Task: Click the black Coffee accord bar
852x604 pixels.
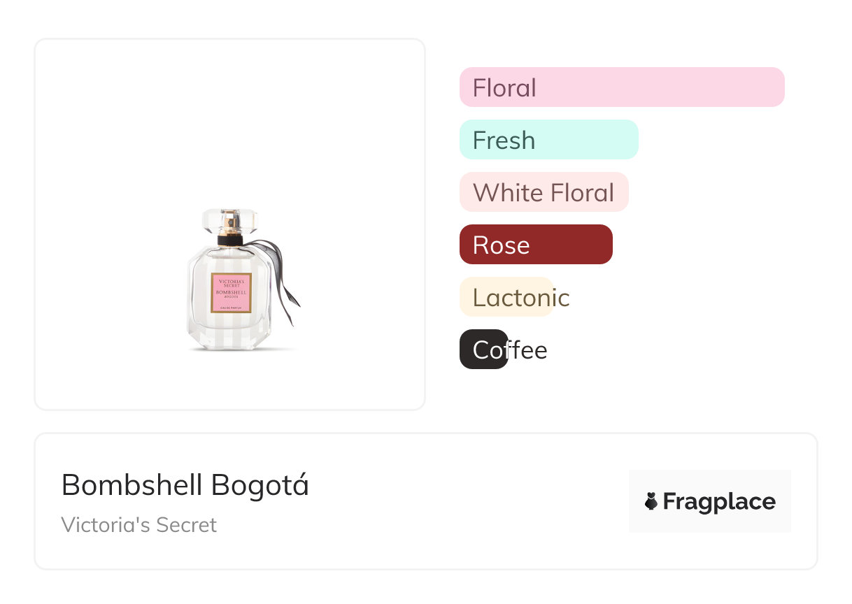Action: pos(483,349)
